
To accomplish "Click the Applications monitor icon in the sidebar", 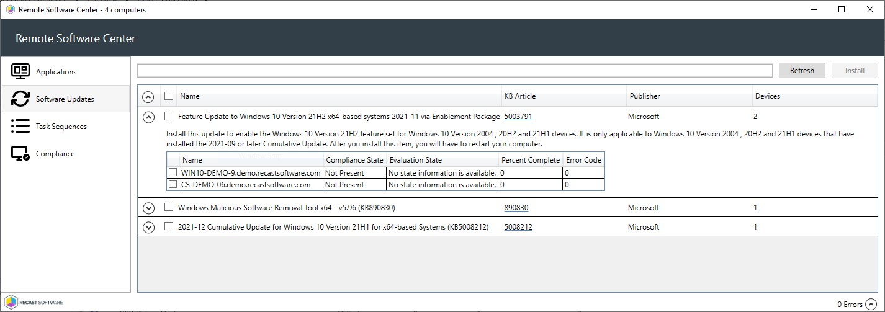I will (20, 71).
